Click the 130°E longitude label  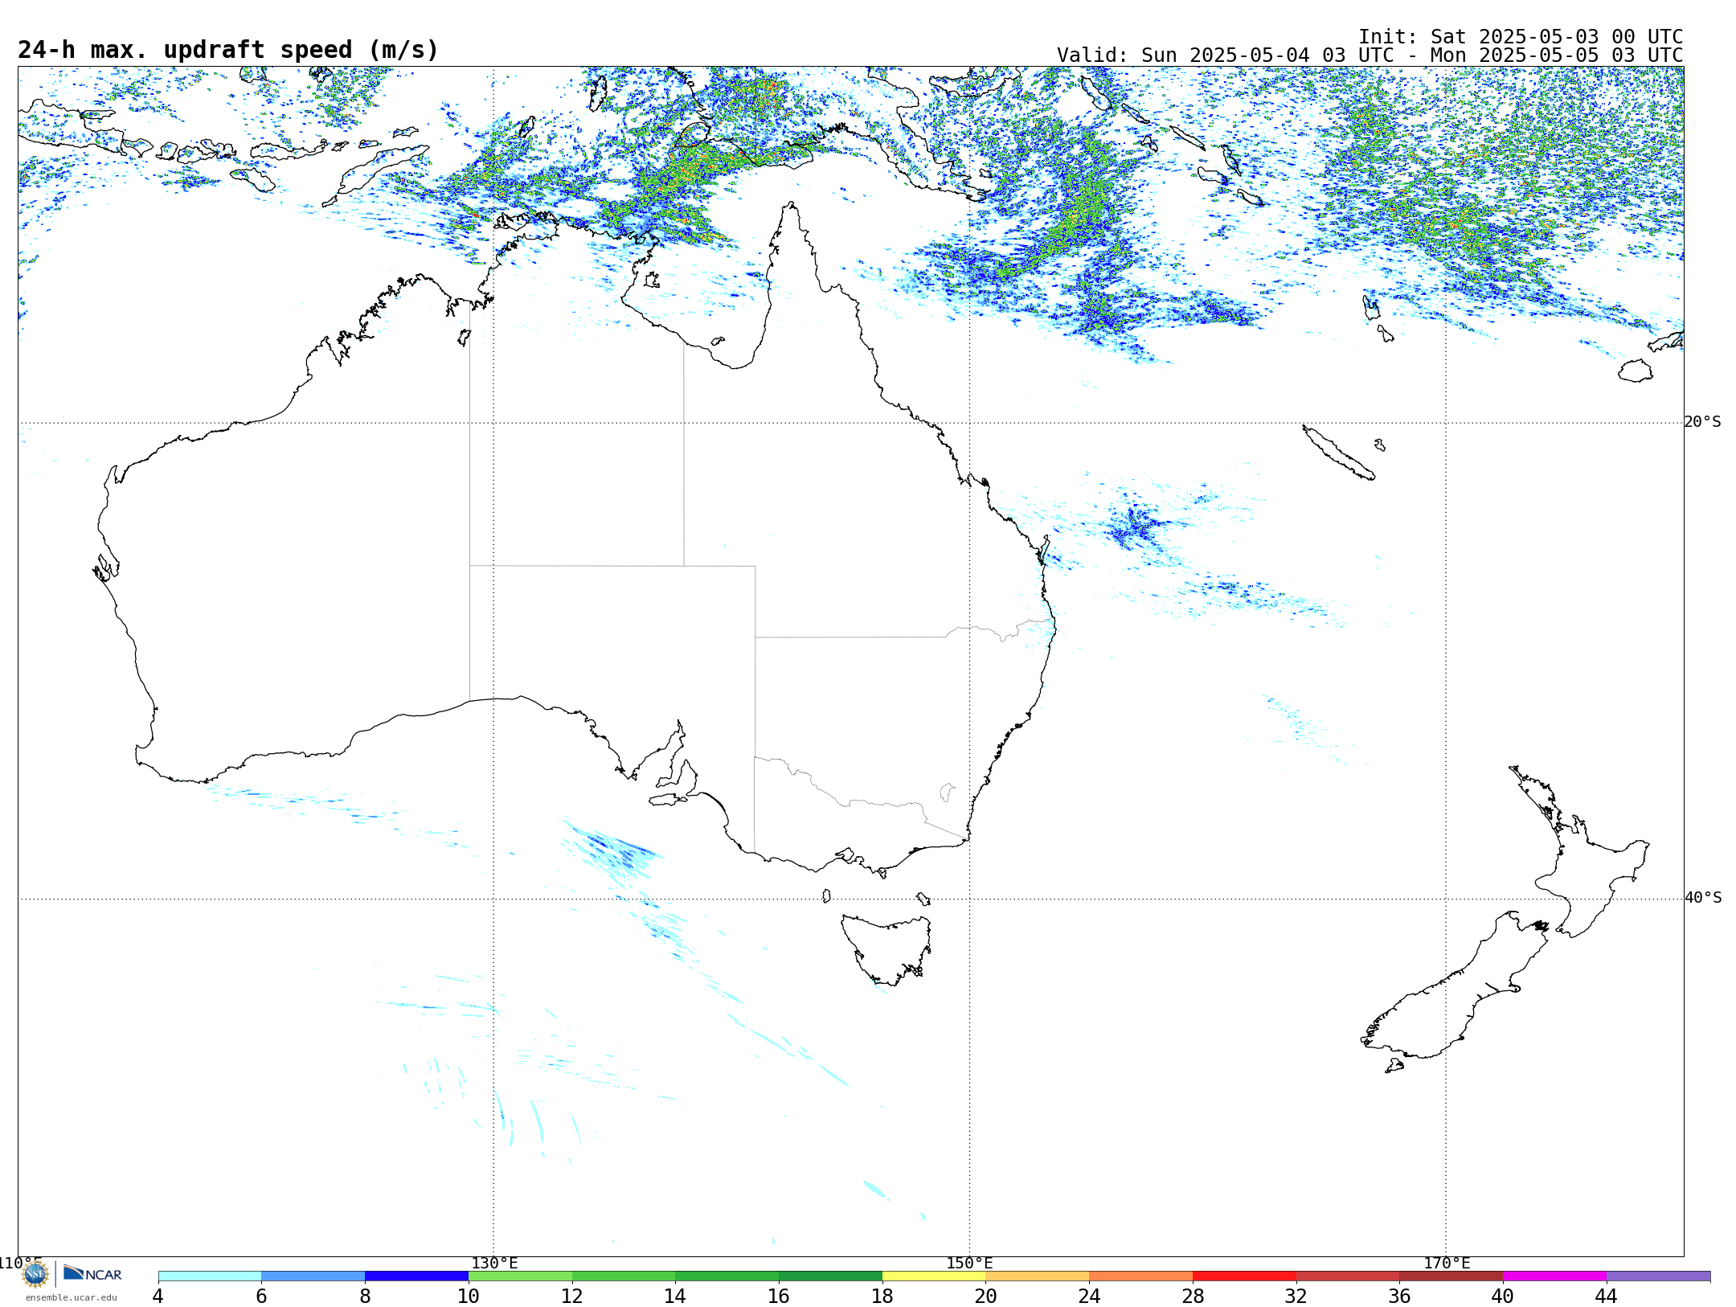click(494, 1264)
